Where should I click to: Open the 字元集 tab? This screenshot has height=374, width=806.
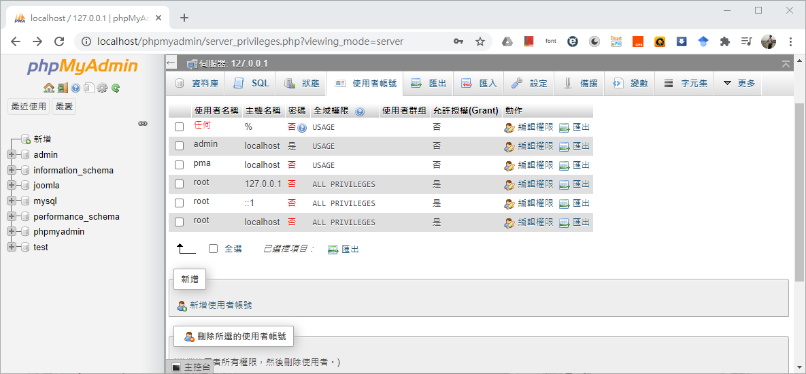point(685,83)
